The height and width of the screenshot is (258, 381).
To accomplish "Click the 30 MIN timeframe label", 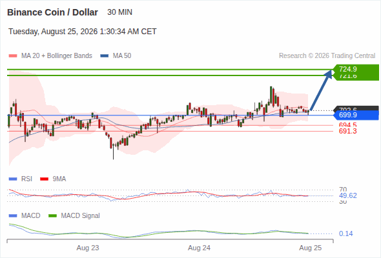I will coord(120,12).
